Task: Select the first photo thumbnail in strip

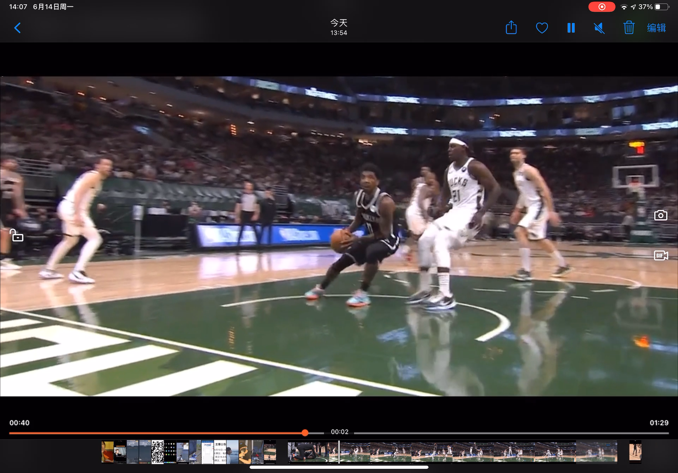Action: point(107,451)
